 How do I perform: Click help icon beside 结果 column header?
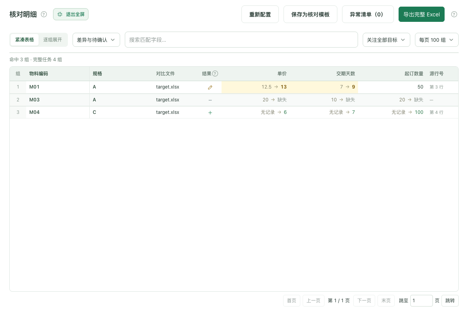(215, 74)
